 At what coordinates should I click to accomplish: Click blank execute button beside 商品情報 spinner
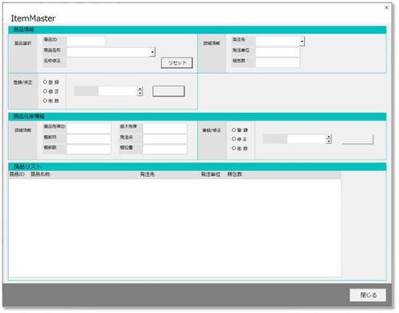click(x=168, y=91)
